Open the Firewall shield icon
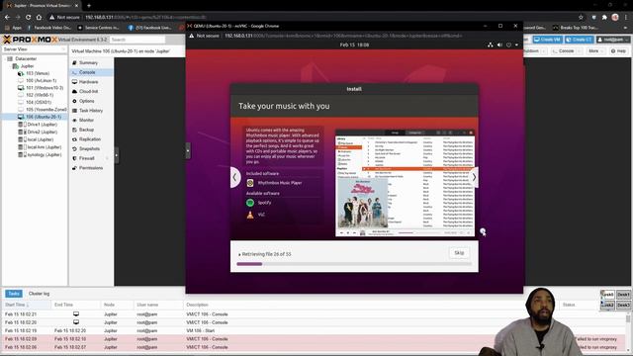Image resolution: width=633 pixels, height=356 pixels. [75, 158]
